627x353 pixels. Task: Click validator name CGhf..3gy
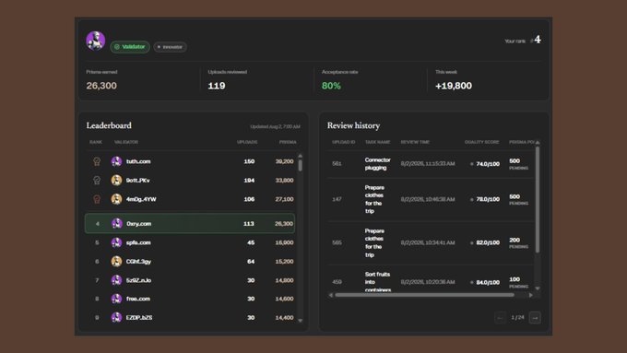point(138,262)
